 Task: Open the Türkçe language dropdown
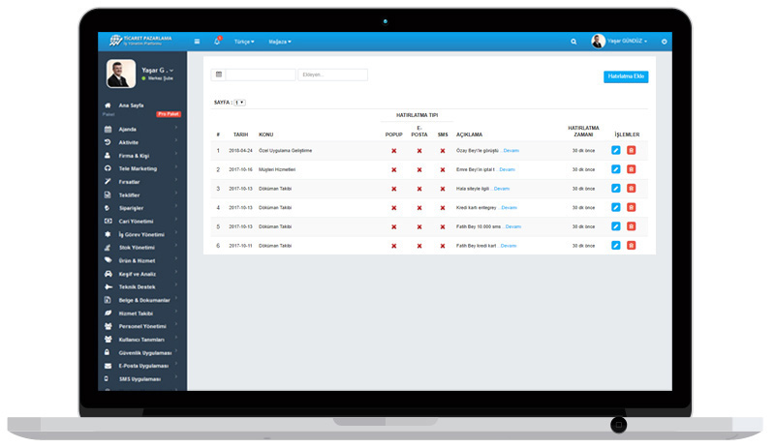click(x=244, y=42)
